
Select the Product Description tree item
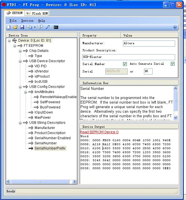tap(50, 133)
